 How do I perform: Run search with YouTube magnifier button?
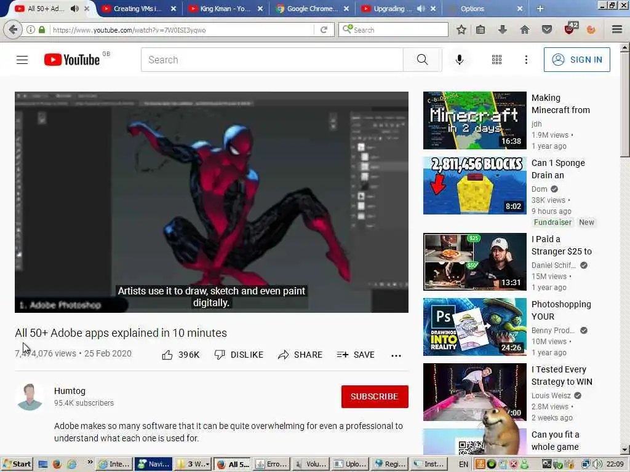(x=422, y=60)
